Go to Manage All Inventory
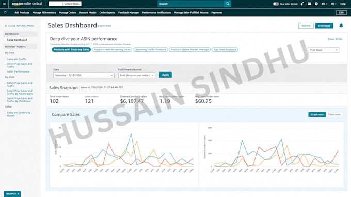This screenshot has height=197, width=351. tap(44, 13)
